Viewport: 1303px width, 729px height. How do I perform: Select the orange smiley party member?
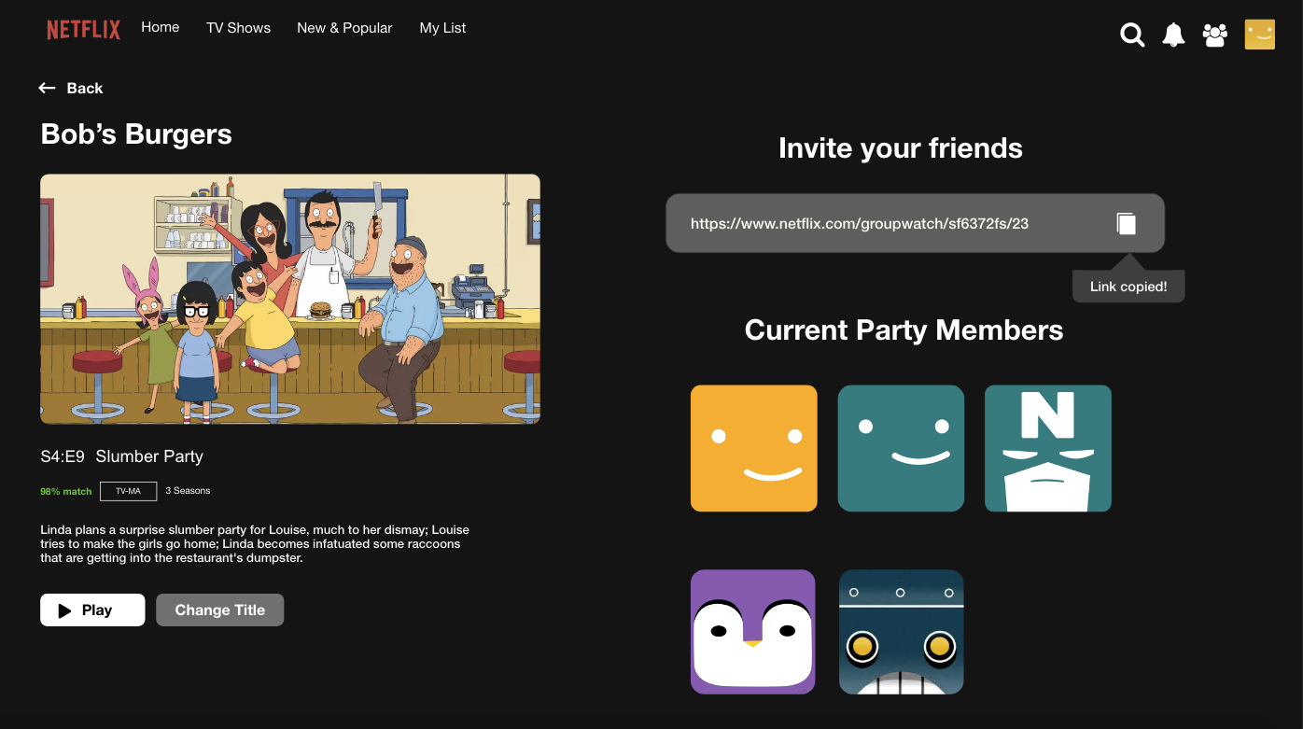(x=753, y=448)
